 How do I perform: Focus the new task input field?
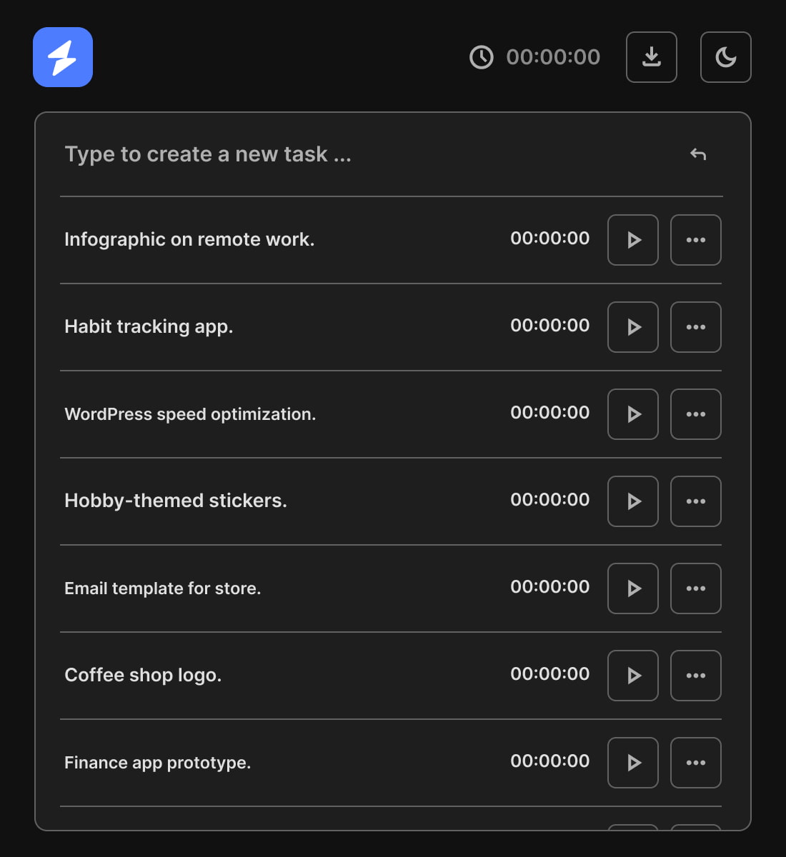pyautogui.click(x=357, y=154)
